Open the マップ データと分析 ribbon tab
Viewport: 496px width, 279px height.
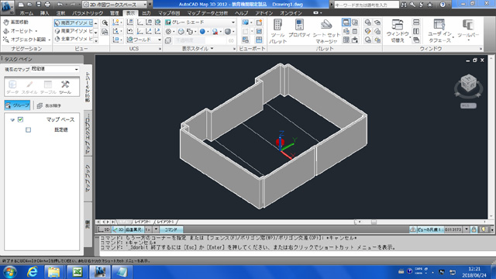tap(208, 13)
